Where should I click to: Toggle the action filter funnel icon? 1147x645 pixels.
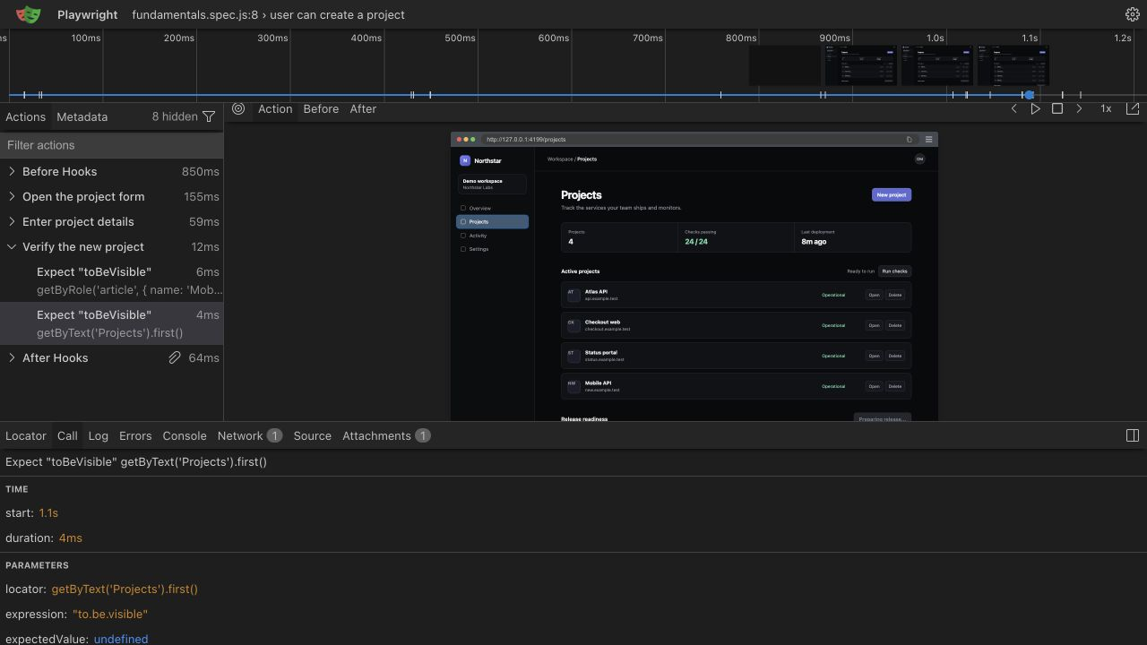[x=209, y=116]
